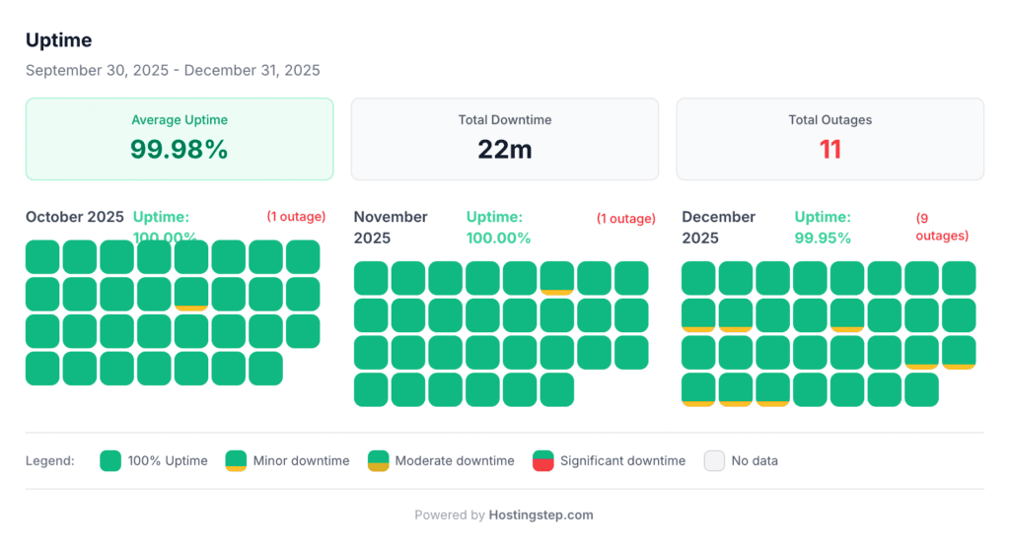Image resolution: width=1010 pixels, height=549 pixels.
Task: Click November's only minor downtime day cell
Action: (x=556, y=278)
